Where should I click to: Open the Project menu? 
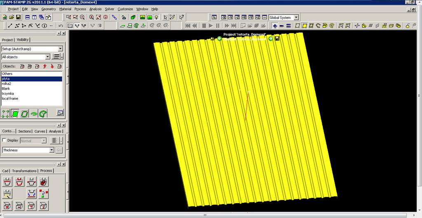[x=13, y=9]
